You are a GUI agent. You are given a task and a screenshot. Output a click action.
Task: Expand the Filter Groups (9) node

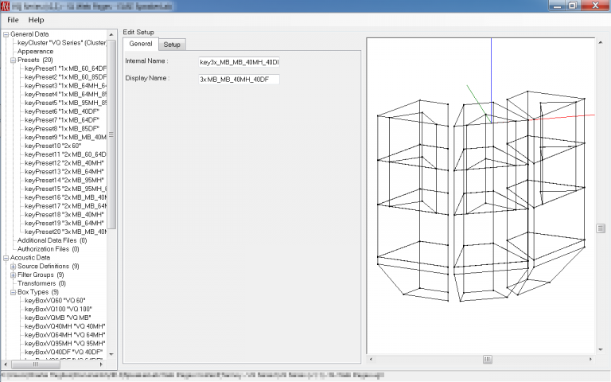coord(13,275)
